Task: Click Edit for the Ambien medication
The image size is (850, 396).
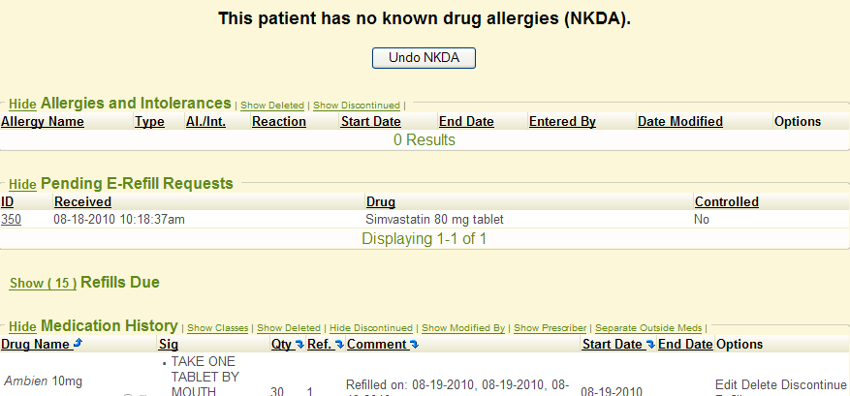Action: (x=727, y=384)
